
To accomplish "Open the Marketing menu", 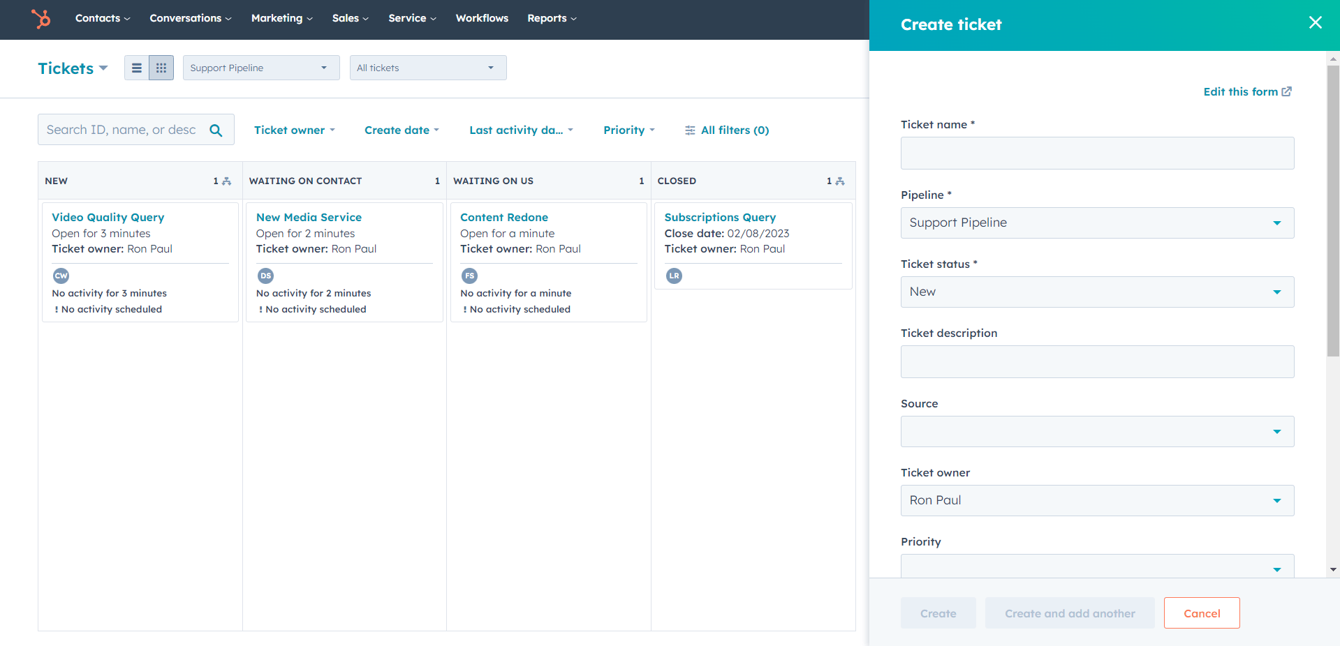I will tap(282, 18).
